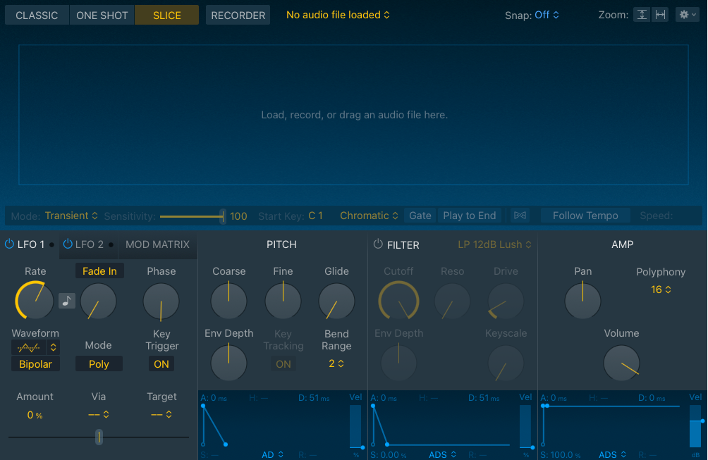Click the Filter Env Depth knob
Screen dimensions: 708x460
(x=398, y=363)
